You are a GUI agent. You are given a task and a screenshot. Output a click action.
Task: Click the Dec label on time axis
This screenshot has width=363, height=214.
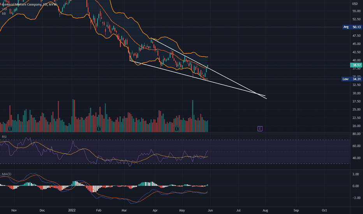42,210
